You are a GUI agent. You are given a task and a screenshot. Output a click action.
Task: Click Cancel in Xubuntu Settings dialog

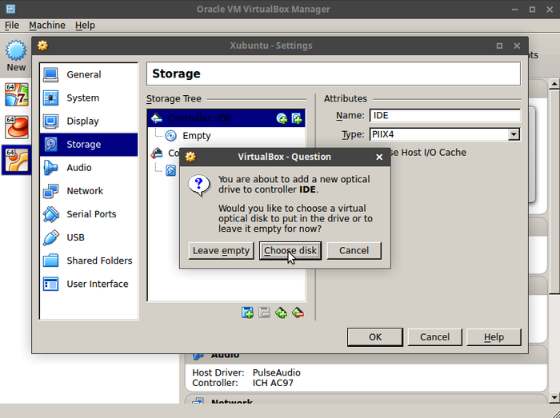click(x=434, y=337)
